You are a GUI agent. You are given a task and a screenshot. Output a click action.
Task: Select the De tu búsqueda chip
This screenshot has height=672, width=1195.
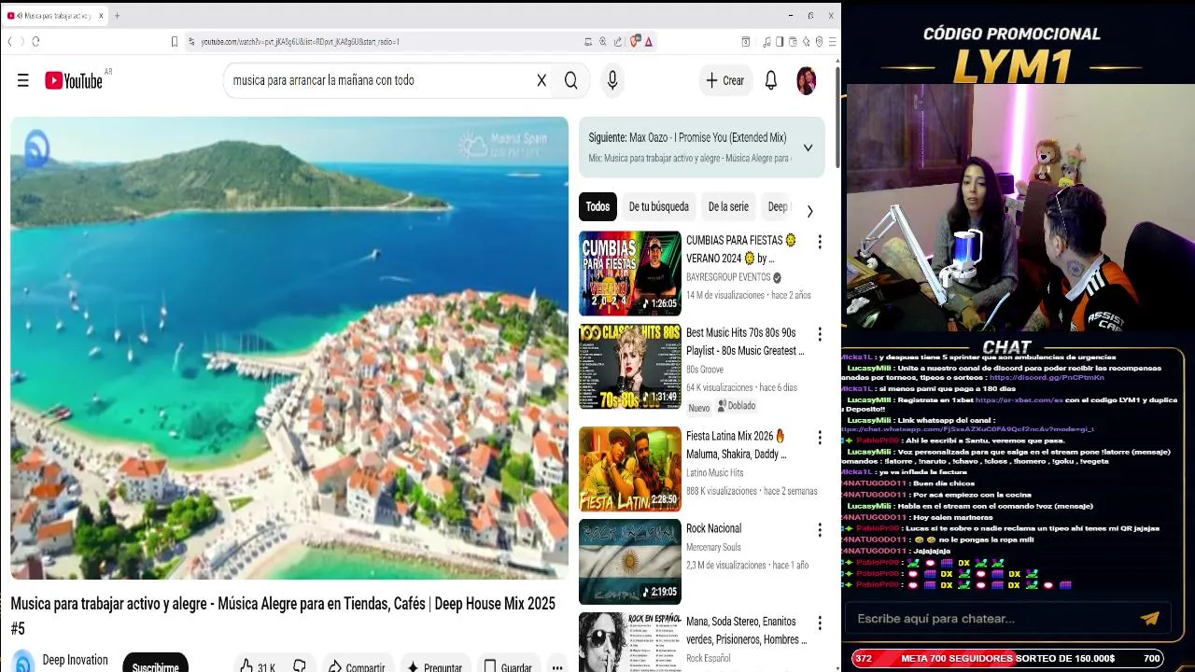658,207
